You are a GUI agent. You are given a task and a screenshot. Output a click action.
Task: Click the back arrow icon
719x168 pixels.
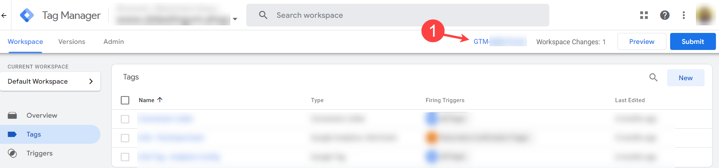pos(4,15)
